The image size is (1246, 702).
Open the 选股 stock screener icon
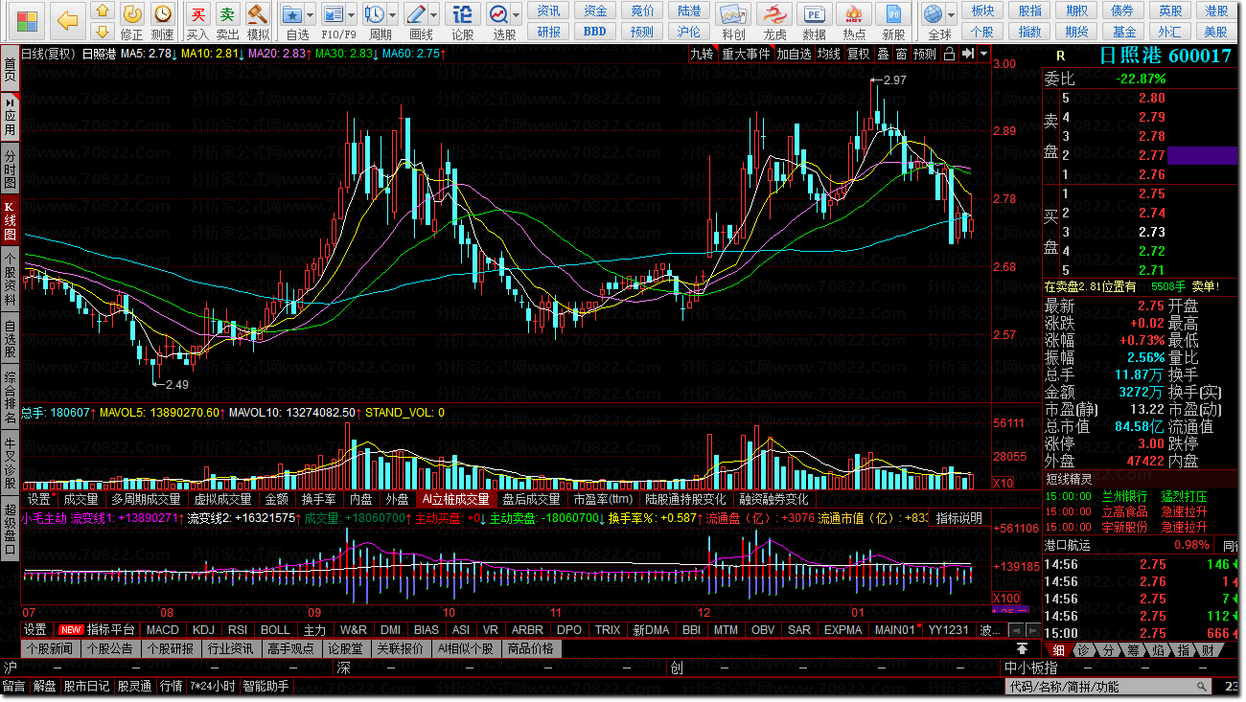[x=498, y=14]
